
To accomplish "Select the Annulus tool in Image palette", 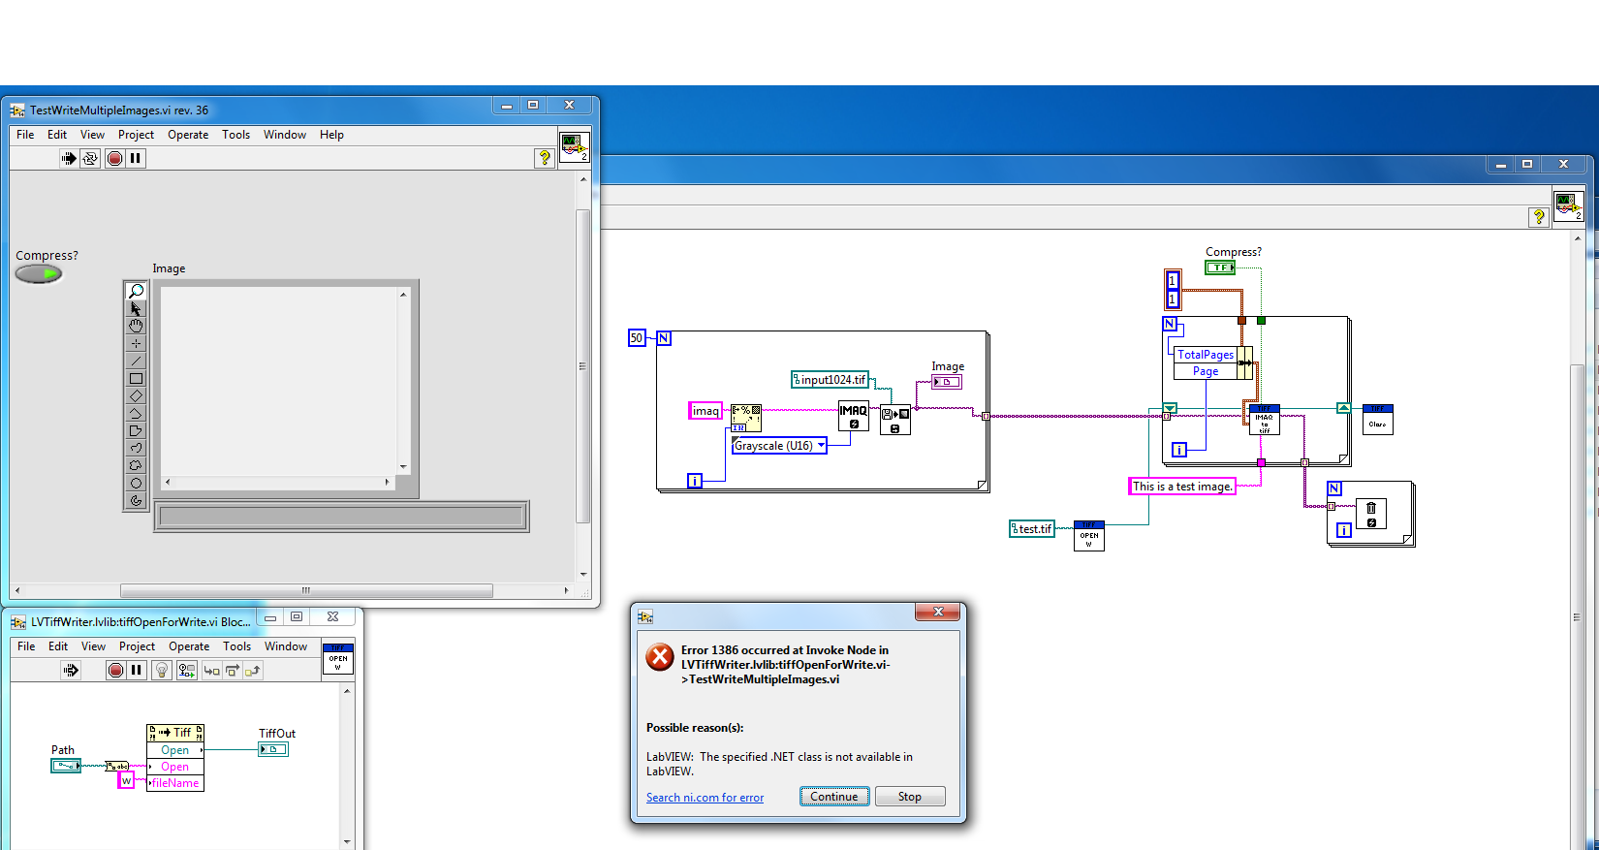I will tap(136, 500).
